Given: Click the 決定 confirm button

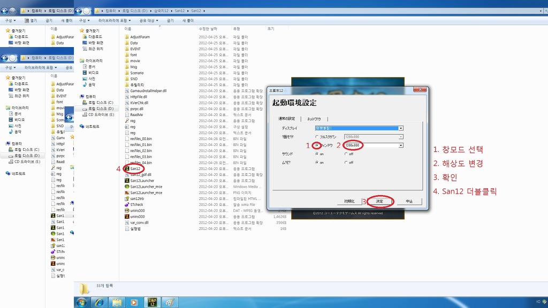Looking at the screenshot, I should 379,201.
